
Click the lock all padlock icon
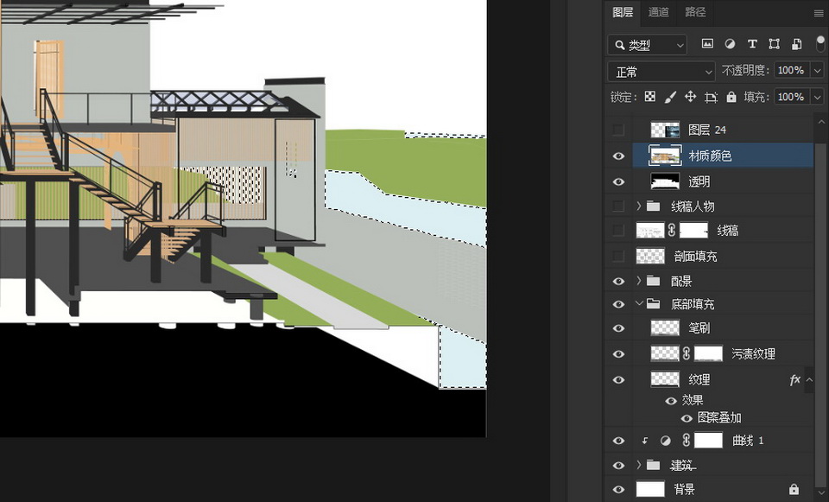click(731, 98)
